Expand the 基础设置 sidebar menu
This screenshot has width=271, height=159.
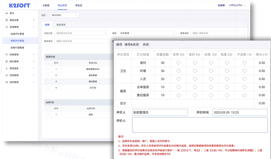pos(34,20)
